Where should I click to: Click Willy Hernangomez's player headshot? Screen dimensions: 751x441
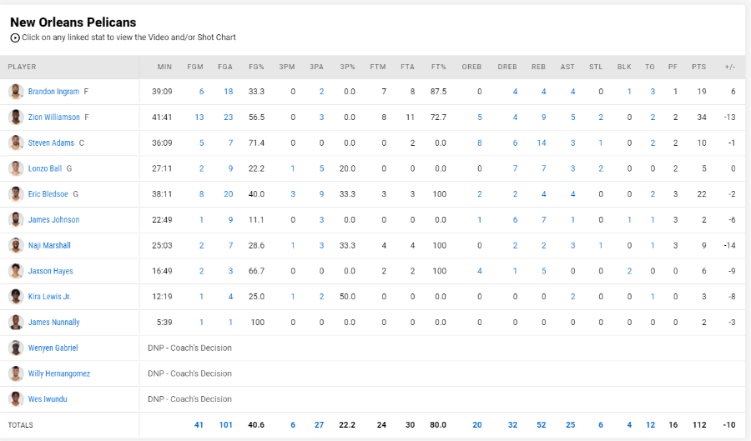[x=16, y=373]
